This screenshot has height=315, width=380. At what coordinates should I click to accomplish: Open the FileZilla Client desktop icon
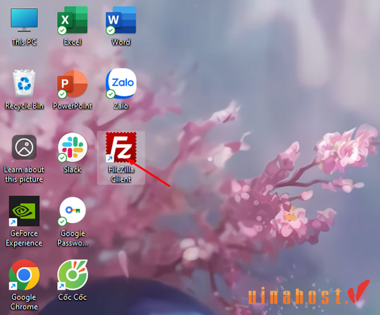click(121, 148)
